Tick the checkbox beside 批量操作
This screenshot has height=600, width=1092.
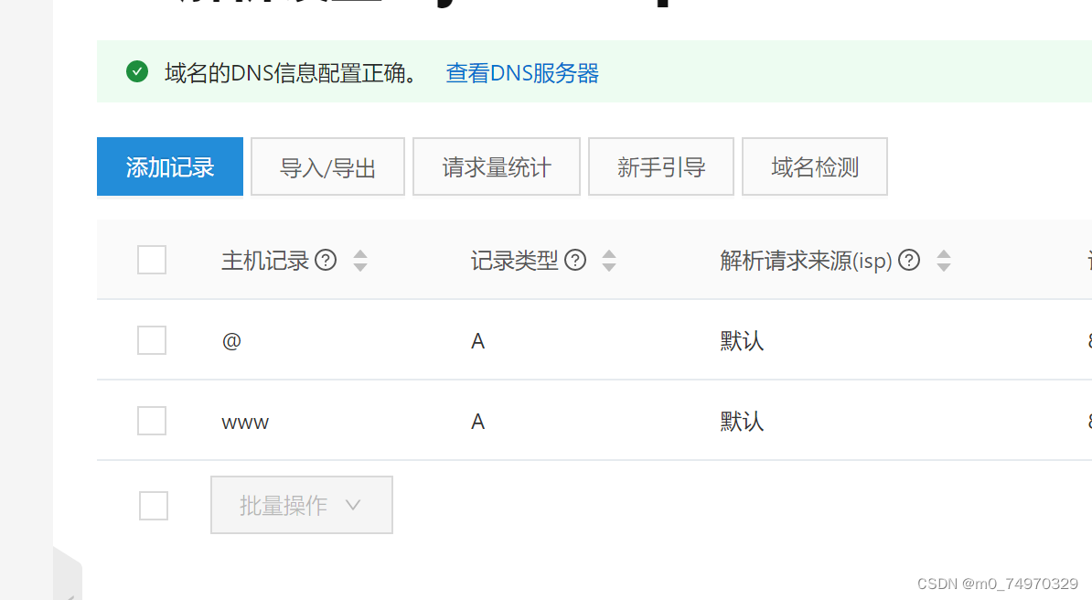[x=154, y=505]
